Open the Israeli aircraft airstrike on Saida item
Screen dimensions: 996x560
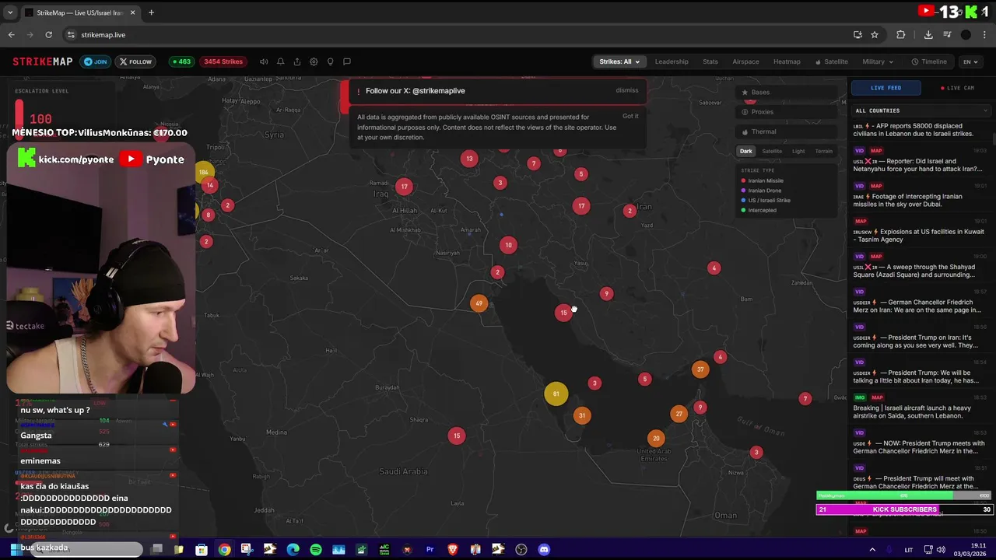tap(921, 408)
